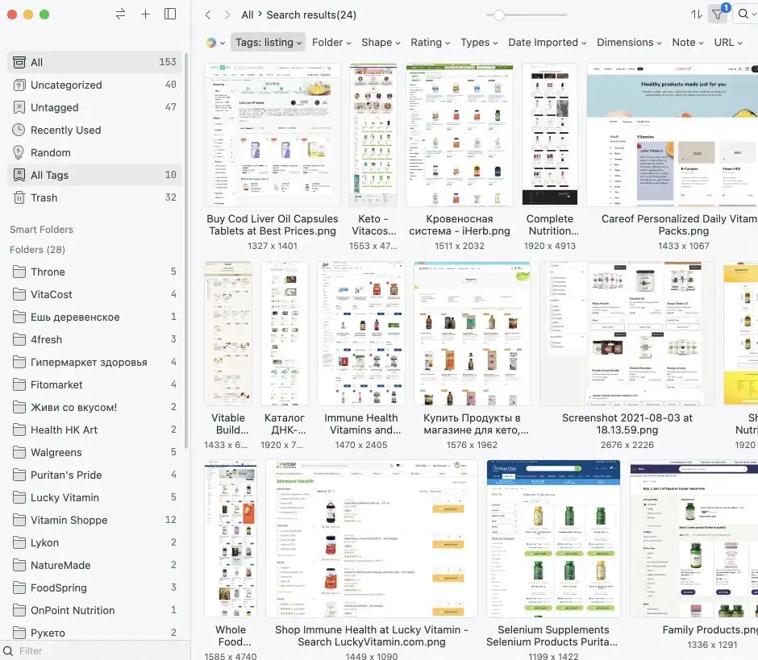Toggle the filter funnel button

pyautogui.click(x=717, y=15)
